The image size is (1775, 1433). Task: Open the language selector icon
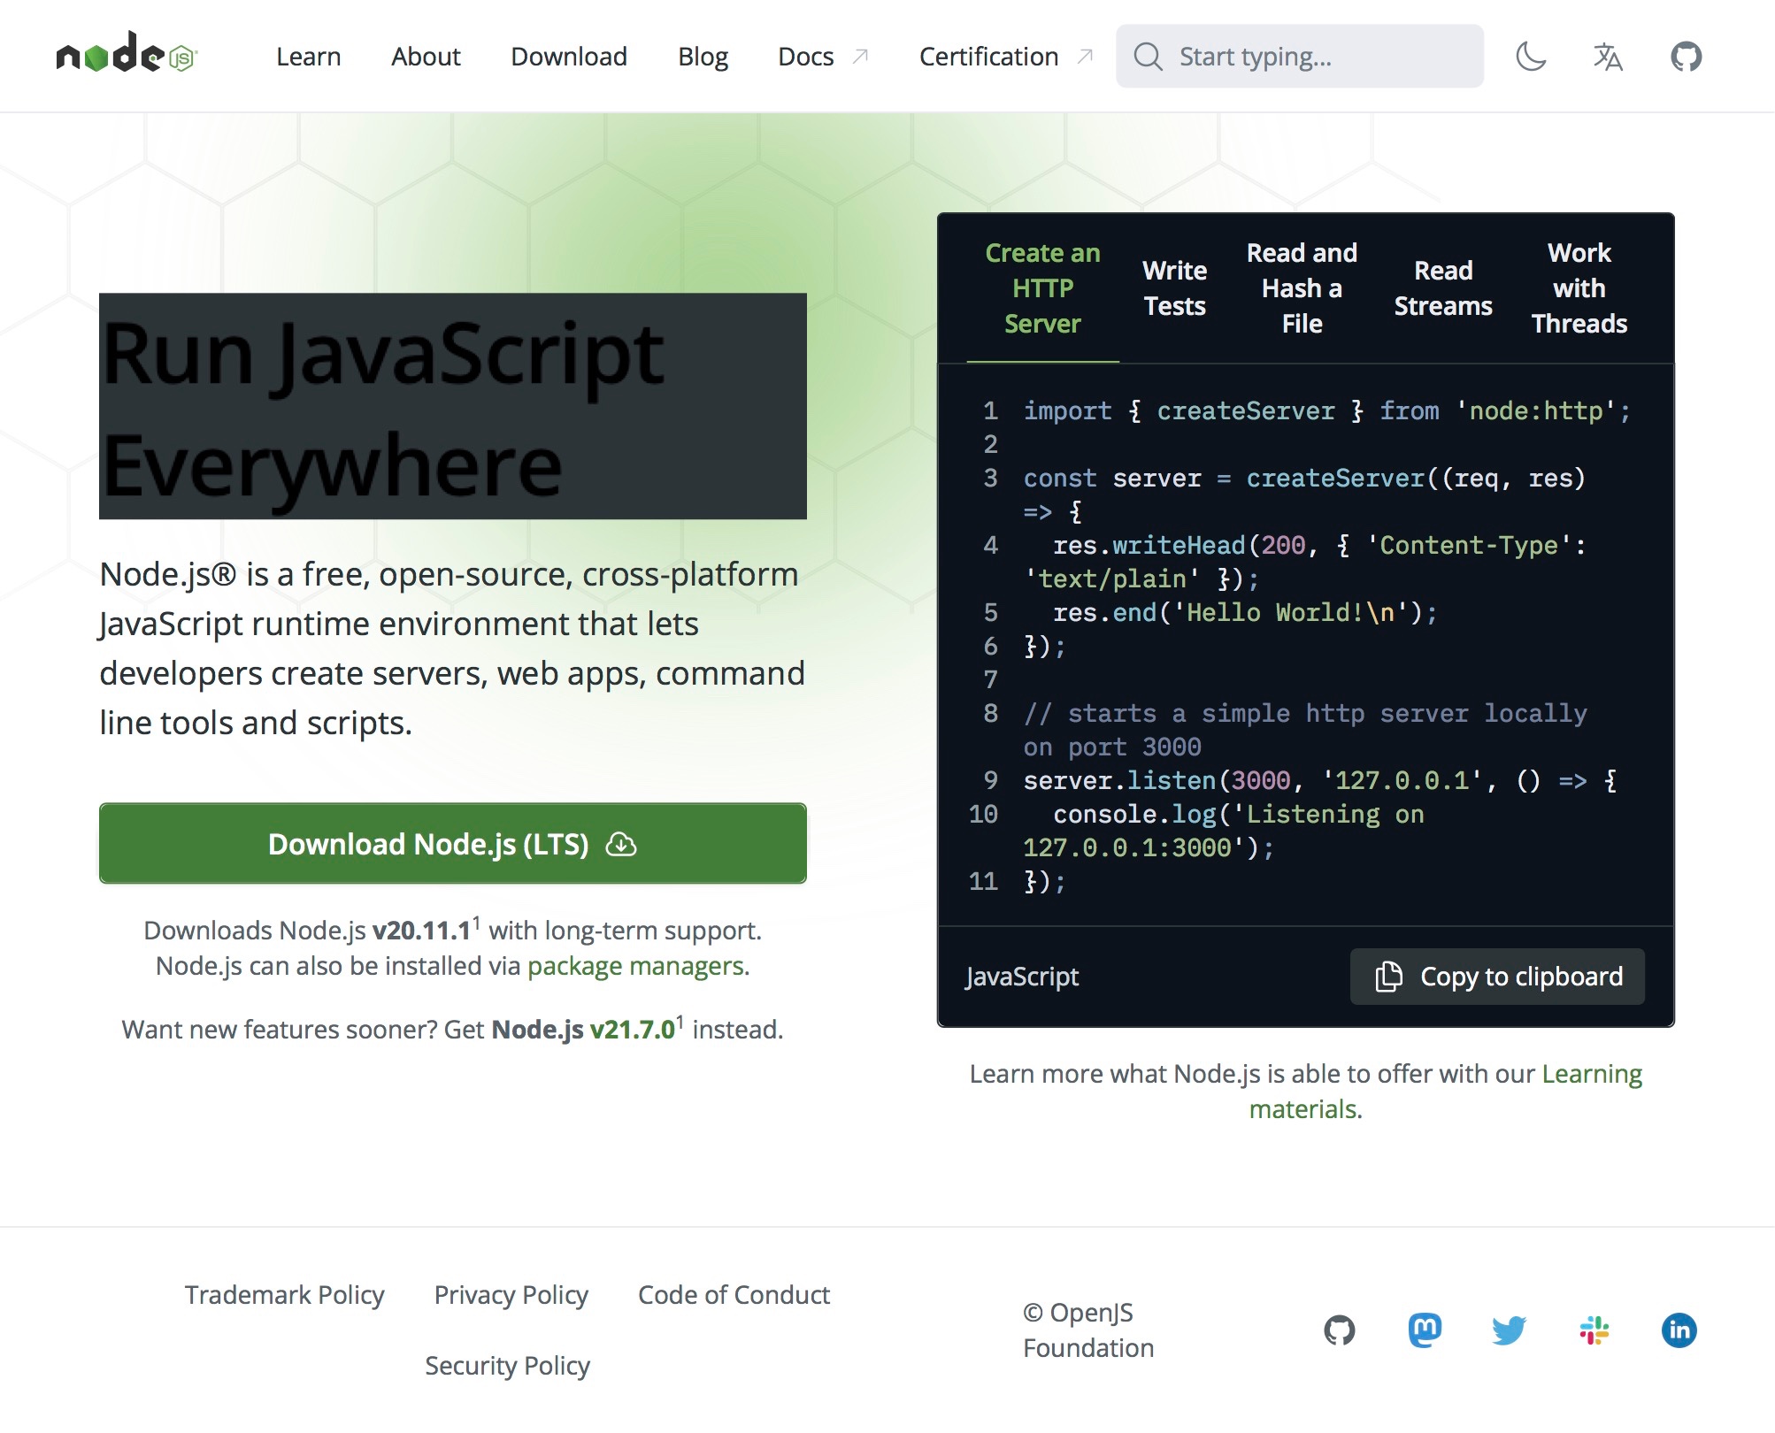pyautogui.click(x=1608, y=57)
